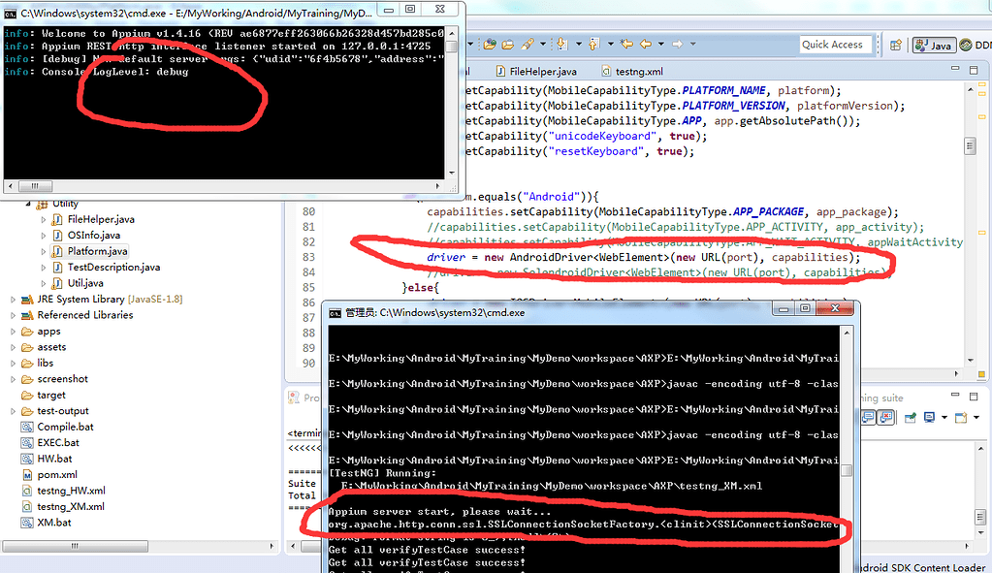Switch to the Java perspective button
Viewport: 992px width, 573px height.
tap(933, 45)
